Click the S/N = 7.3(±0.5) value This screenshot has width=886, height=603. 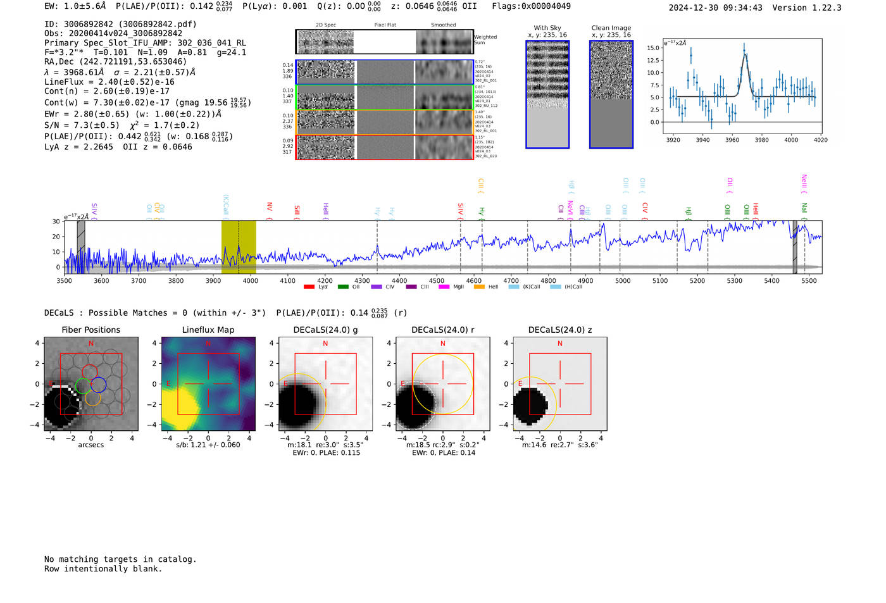(82, 125)
